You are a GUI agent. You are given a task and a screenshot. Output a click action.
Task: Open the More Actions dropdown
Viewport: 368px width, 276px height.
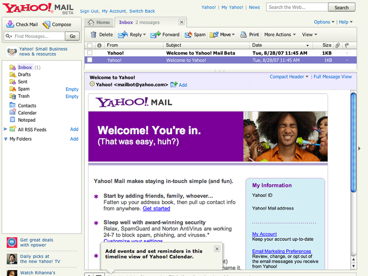pyautogui.click(x=280, y=34)
